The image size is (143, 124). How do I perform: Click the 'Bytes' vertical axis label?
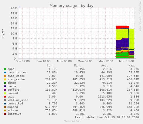pos(3,33)
